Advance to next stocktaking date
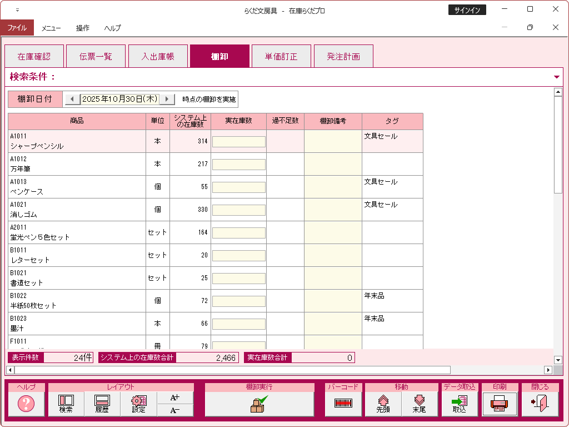569x427 pixels. 167,99
